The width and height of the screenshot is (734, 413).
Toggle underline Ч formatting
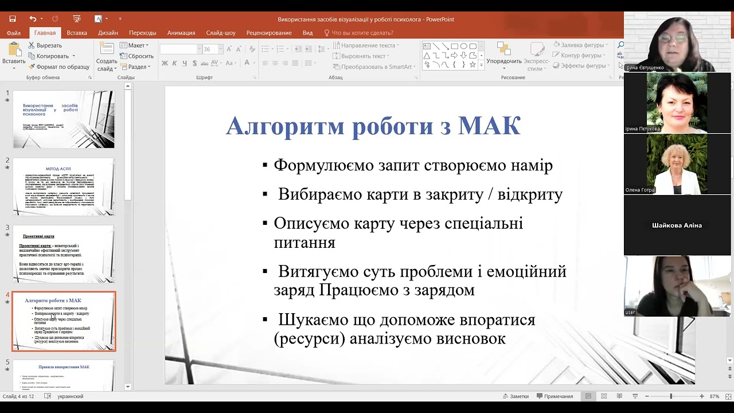185,63
